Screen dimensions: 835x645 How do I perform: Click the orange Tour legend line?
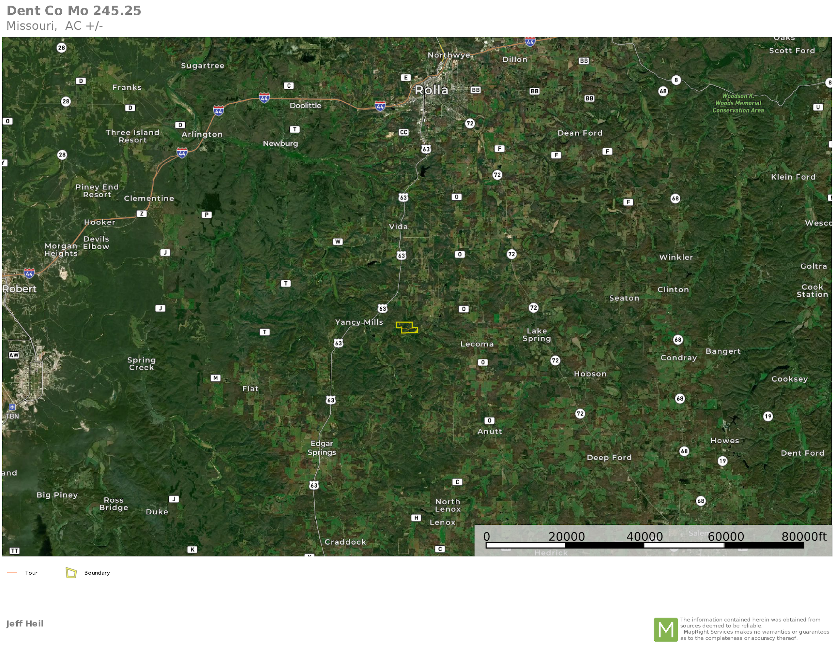point(12,572)
